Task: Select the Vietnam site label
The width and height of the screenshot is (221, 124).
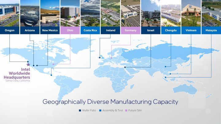Action: tap(191, 30)
